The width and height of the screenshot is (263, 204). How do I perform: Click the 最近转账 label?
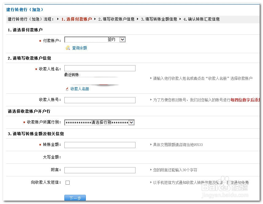tap(72, 75)
